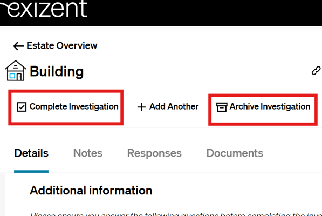Viewport: 322px width, 216px height.
Task: Click the blue underline below Details
Action: [x=31, y=171]
